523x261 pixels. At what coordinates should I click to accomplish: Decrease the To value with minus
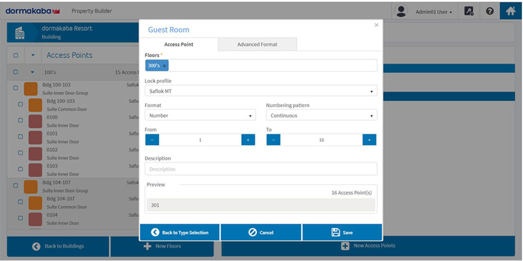(x=274, y=140)
